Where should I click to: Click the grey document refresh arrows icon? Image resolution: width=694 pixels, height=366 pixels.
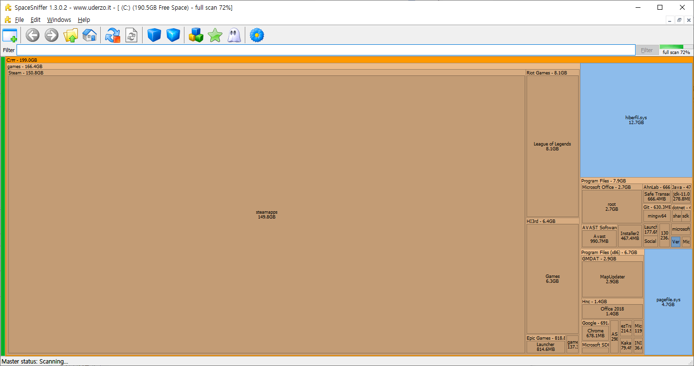click(x=131, y=35)
